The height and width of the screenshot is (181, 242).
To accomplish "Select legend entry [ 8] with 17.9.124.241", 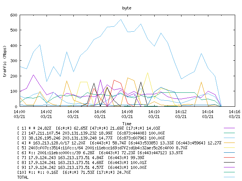I will 82,163.
